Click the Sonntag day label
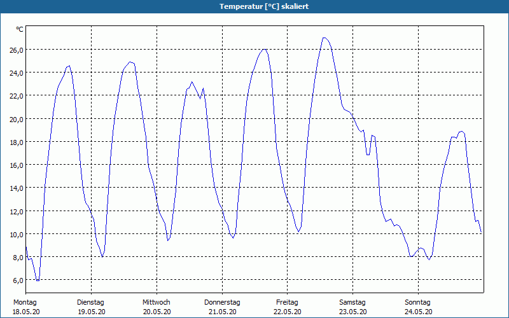This screenshot has height=318, width=509. pos(418,303)
